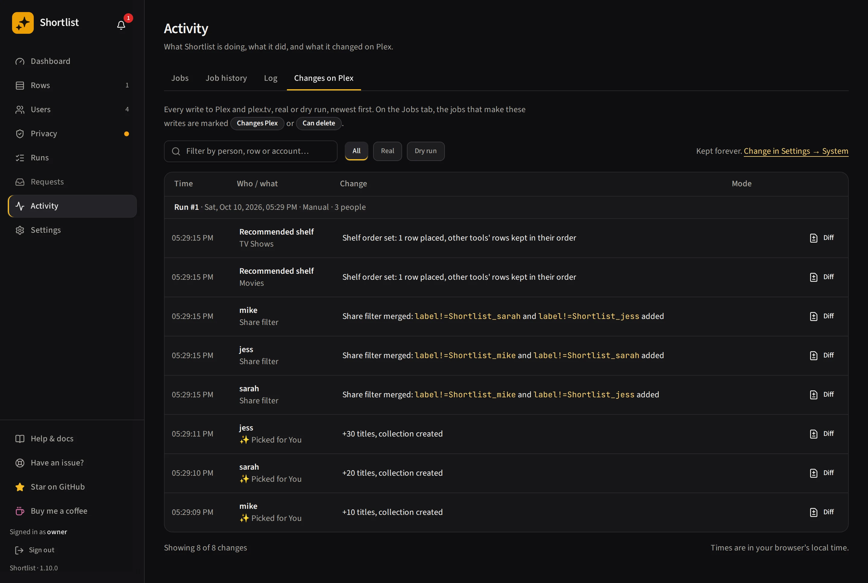Click the Time column header

(x=183, y=184)
